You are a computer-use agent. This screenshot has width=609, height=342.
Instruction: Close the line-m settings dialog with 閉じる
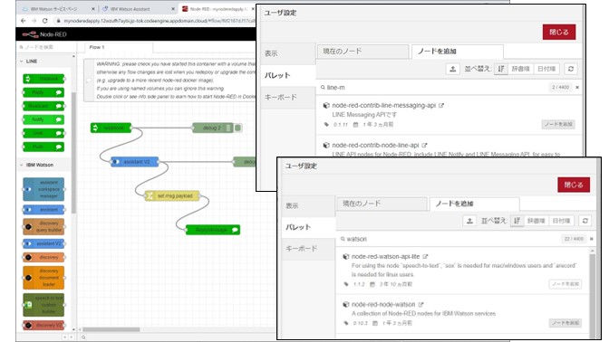pyautogui.click(x=559, y=33)
